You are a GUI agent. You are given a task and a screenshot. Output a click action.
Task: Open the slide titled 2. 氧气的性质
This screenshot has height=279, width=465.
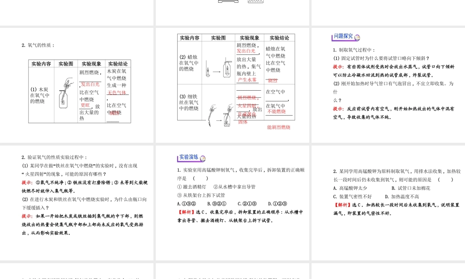77,85
